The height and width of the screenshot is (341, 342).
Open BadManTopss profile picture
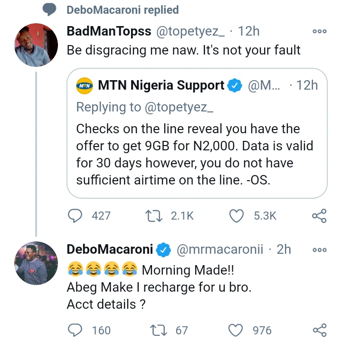click(37, 45)
